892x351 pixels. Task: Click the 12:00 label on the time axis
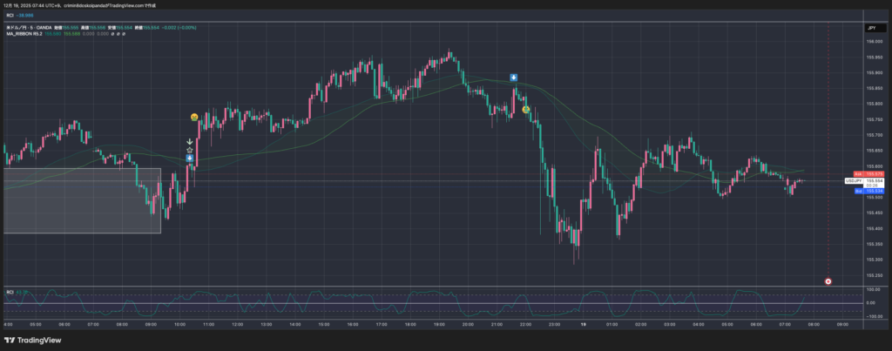click(237, 324)
